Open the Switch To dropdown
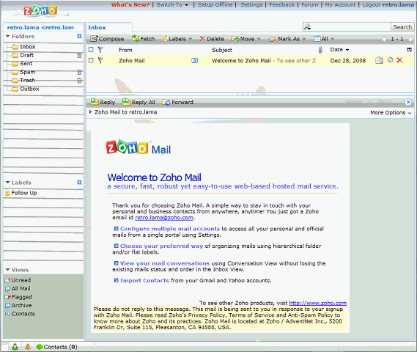 (x=172, y=4)
